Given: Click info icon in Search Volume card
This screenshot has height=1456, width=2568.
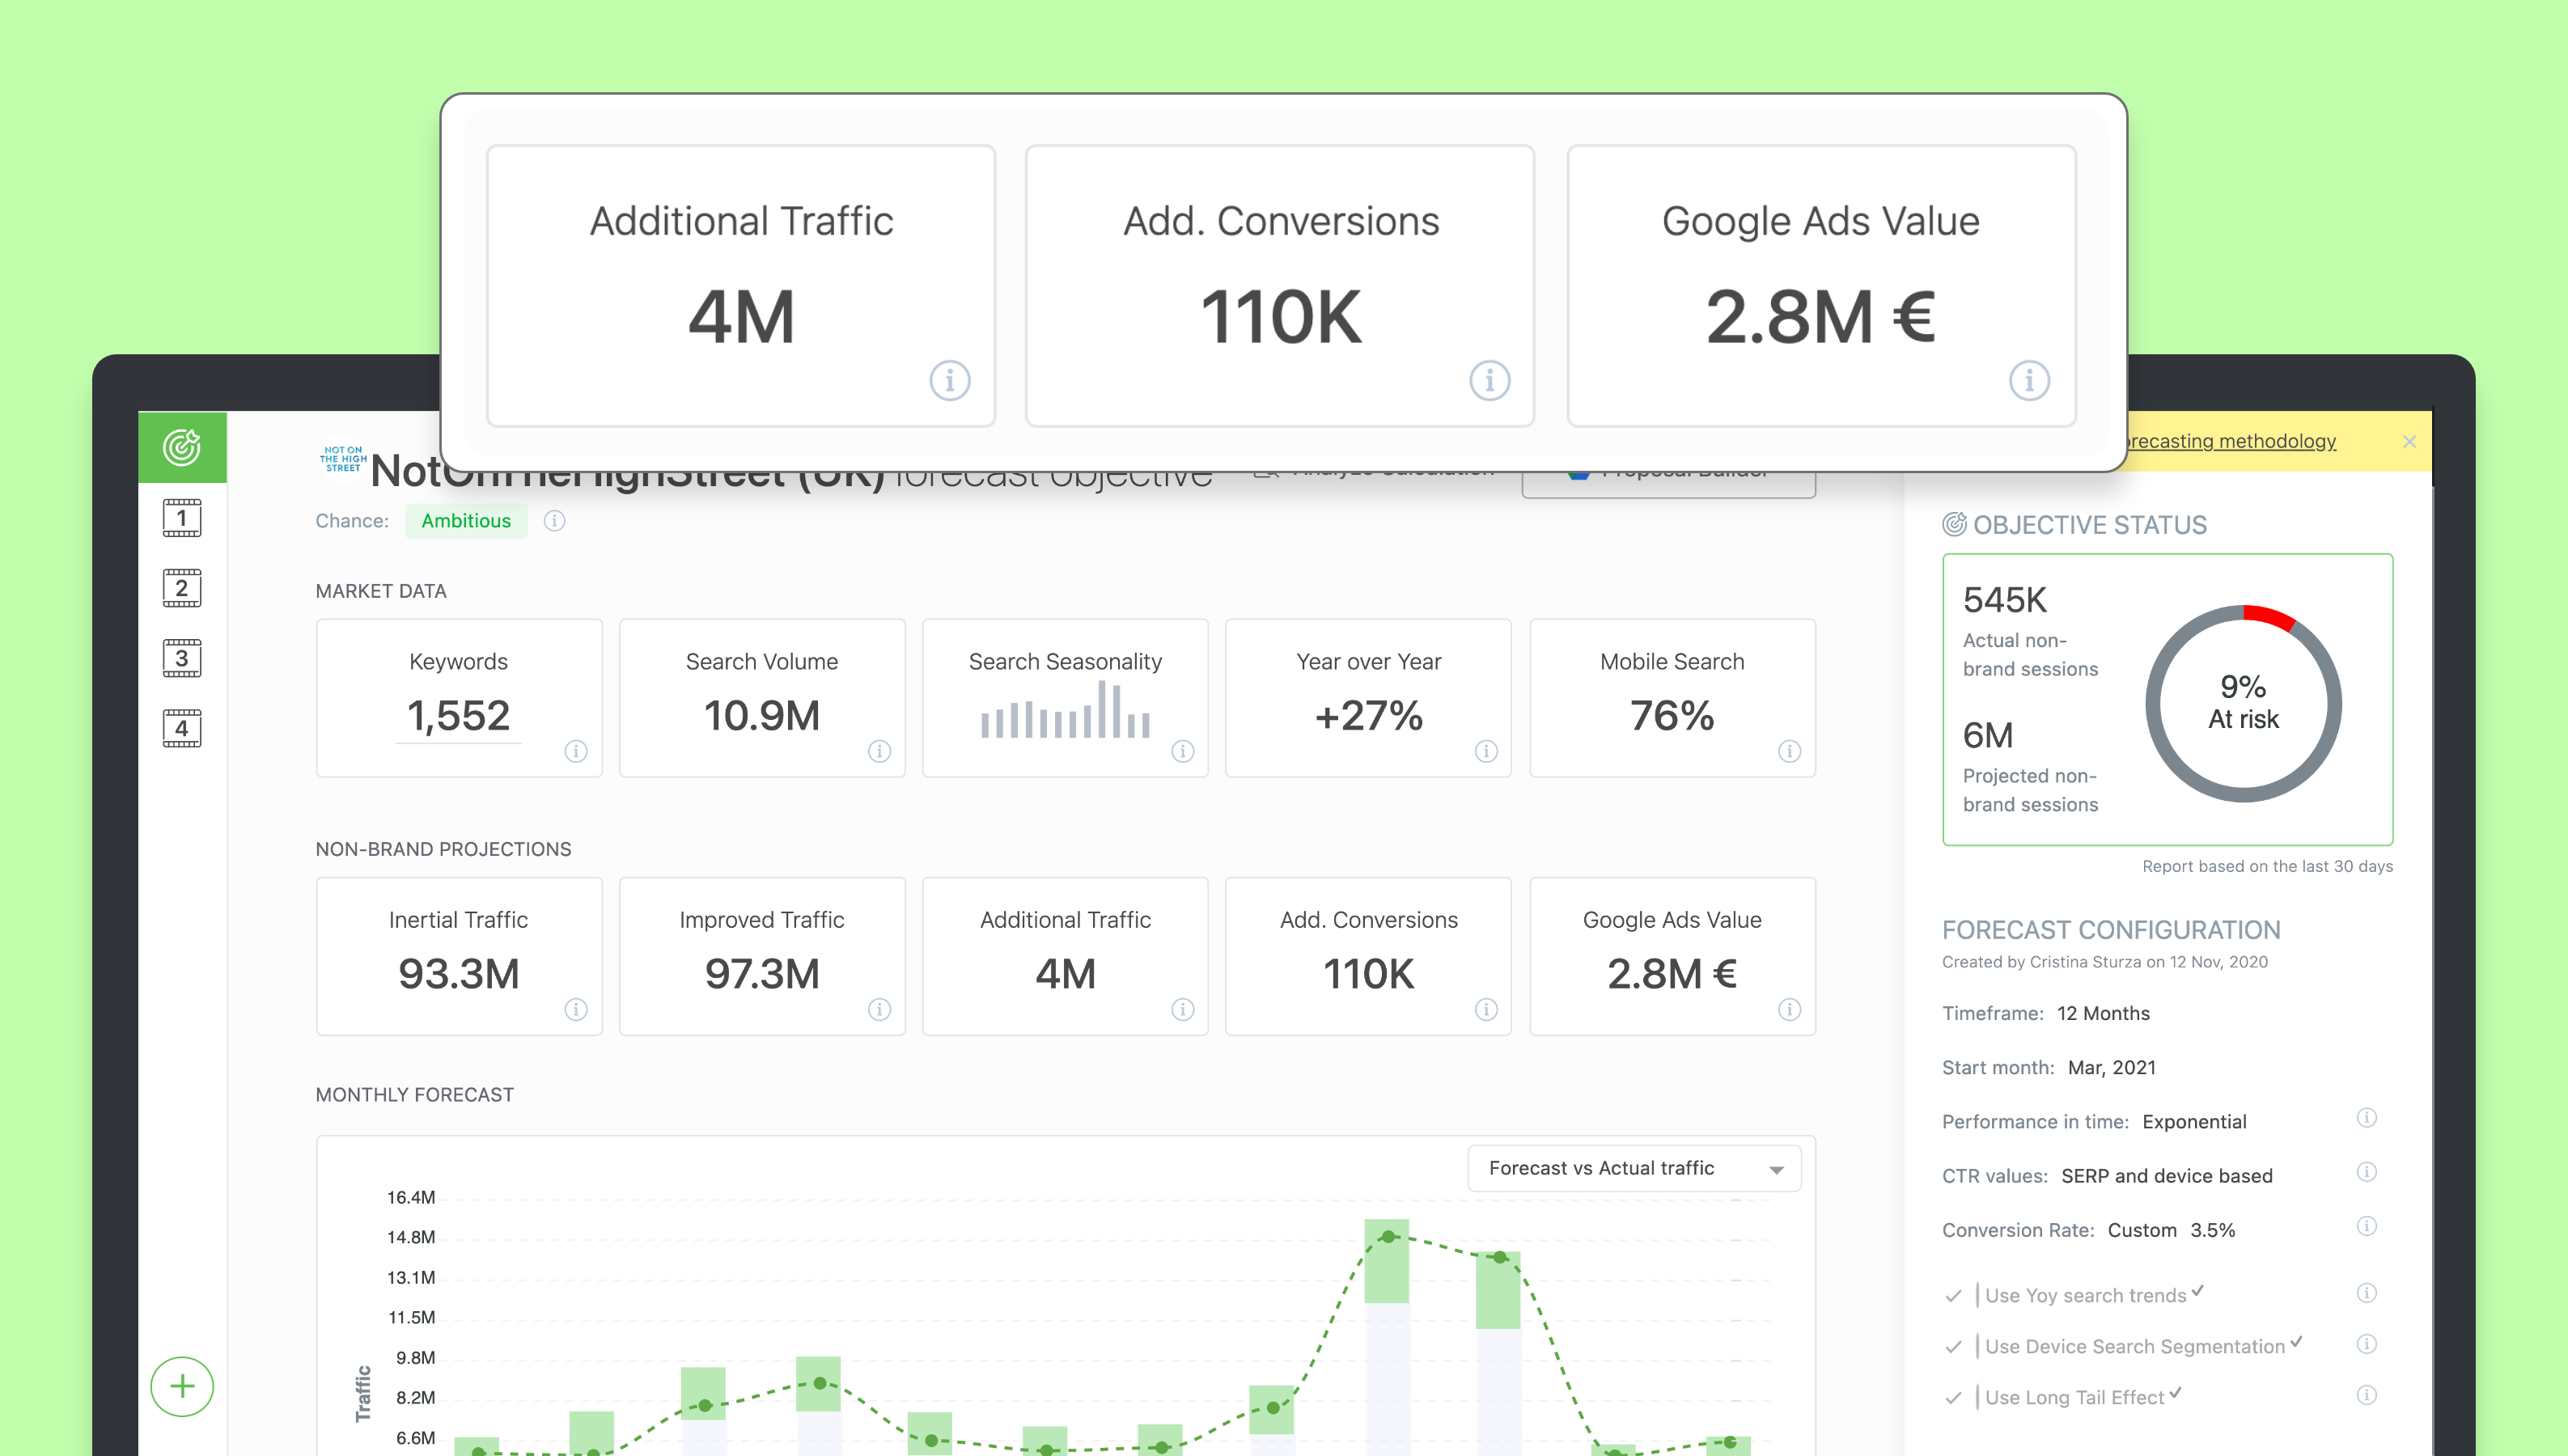Looking at the screenshot, I should coord(879,751).
